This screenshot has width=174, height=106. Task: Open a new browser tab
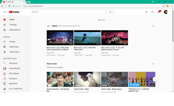coord(29,2)
